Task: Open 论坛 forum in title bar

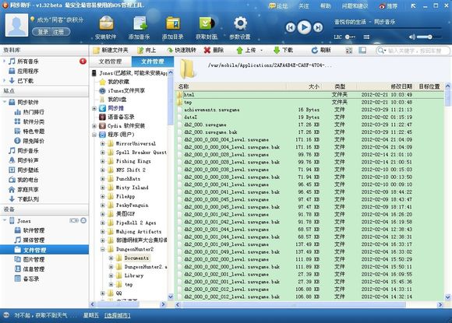Action: (278, 5)
